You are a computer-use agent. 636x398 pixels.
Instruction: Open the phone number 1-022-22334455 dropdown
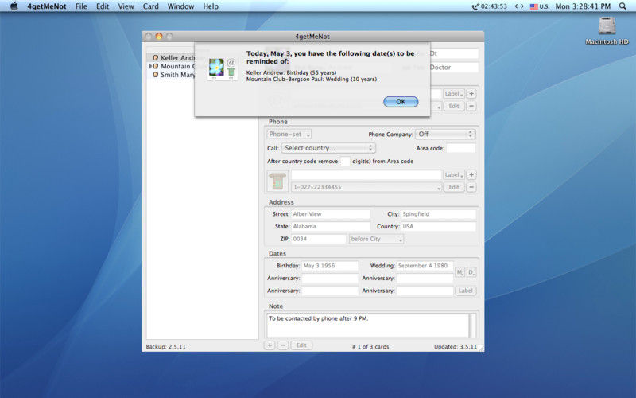pyautogui.click(x=366, y=187)
